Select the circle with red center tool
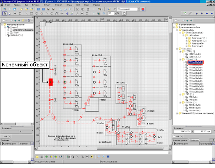Image resolution: width=215 pixels, height=168 pixels. point(42,13)
